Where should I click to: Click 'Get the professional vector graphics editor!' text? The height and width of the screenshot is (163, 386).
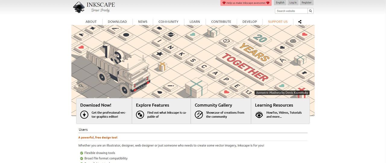(109, 115)
